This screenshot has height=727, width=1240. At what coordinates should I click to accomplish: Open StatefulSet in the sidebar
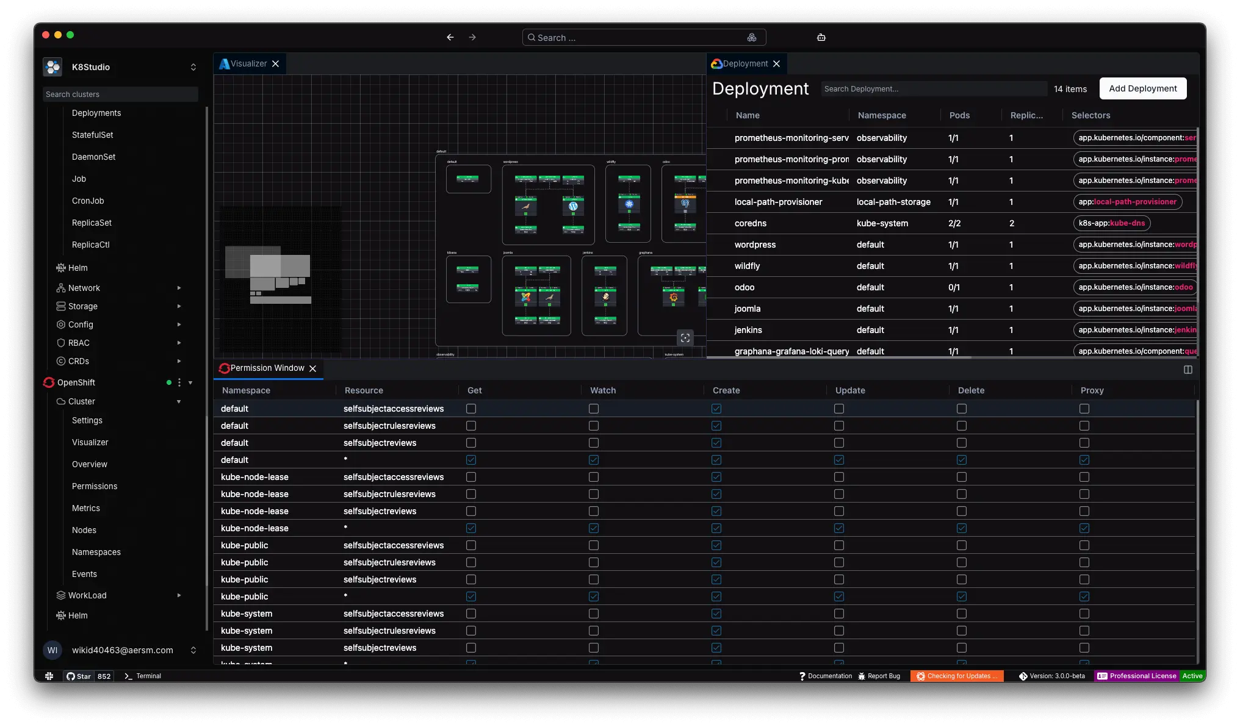coord(93,135)
